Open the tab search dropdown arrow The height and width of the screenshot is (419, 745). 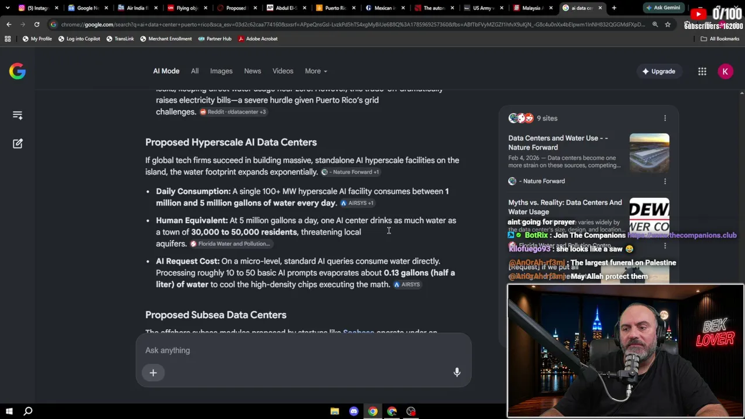(x=8, y=8)
